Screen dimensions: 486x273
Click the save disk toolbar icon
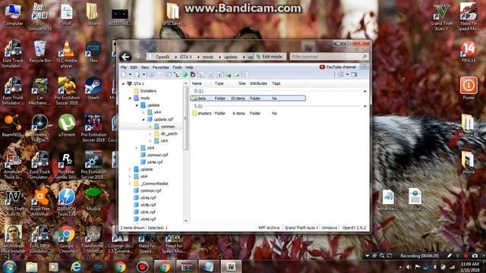click(193, 74)
